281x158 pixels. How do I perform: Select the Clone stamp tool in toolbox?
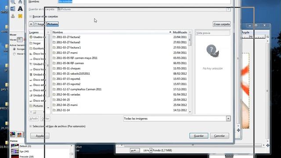(x=13, y=16)
